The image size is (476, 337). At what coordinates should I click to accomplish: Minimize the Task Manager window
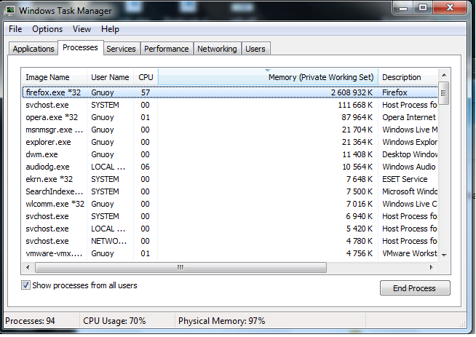click(403, 7)
